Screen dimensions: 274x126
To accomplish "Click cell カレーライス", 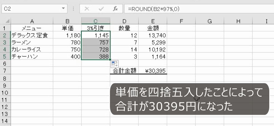I will [32, 50].
